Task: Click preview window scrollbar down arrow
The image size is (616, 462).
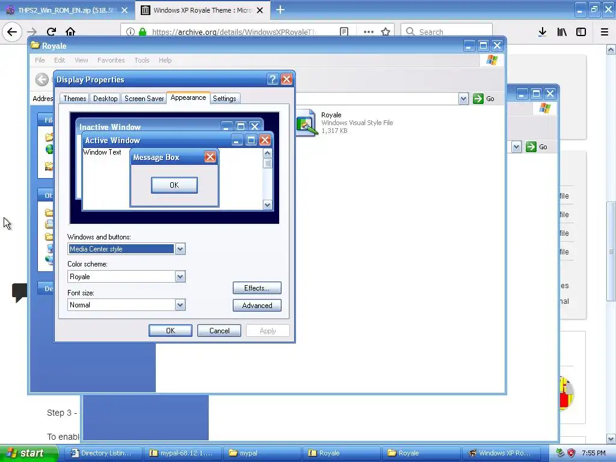Action: [x=268, y=205]
